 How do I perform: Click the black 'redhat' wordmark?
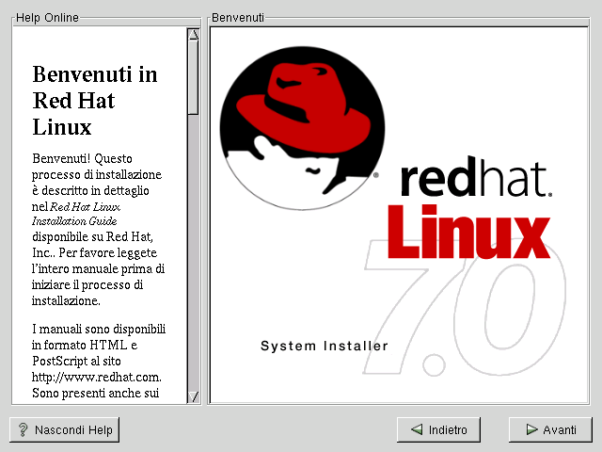click(x=475, y=179)
